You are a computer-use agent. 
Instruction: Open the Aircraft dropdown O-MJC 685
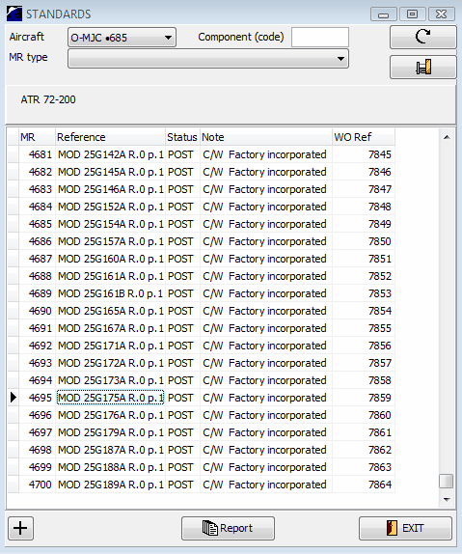pos(122,37)
